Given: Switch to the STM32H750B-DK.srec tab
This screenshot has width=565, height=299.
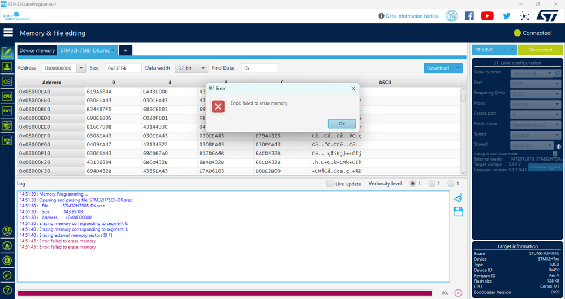Looking at the screenshot, I should tap(85, 50).
